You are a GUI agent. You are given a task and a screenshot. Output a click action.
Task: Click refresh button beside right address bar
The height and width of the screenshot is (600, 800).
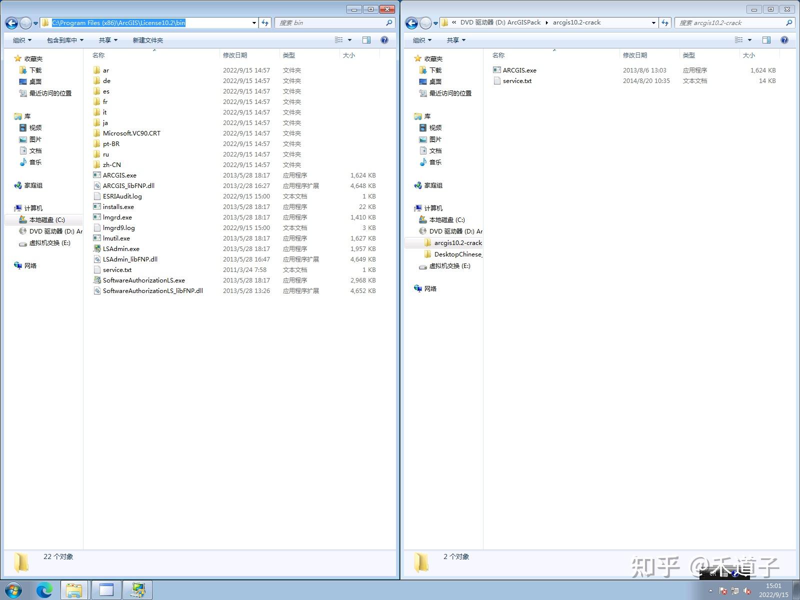point(665,22)
